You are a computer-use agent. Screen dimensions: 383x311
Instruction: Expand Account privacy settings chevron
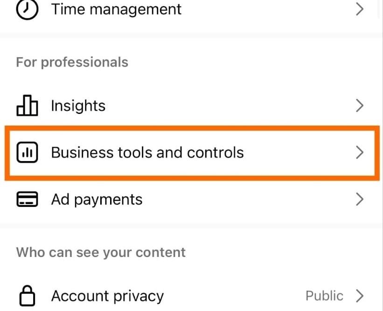[x=360, y=295]
